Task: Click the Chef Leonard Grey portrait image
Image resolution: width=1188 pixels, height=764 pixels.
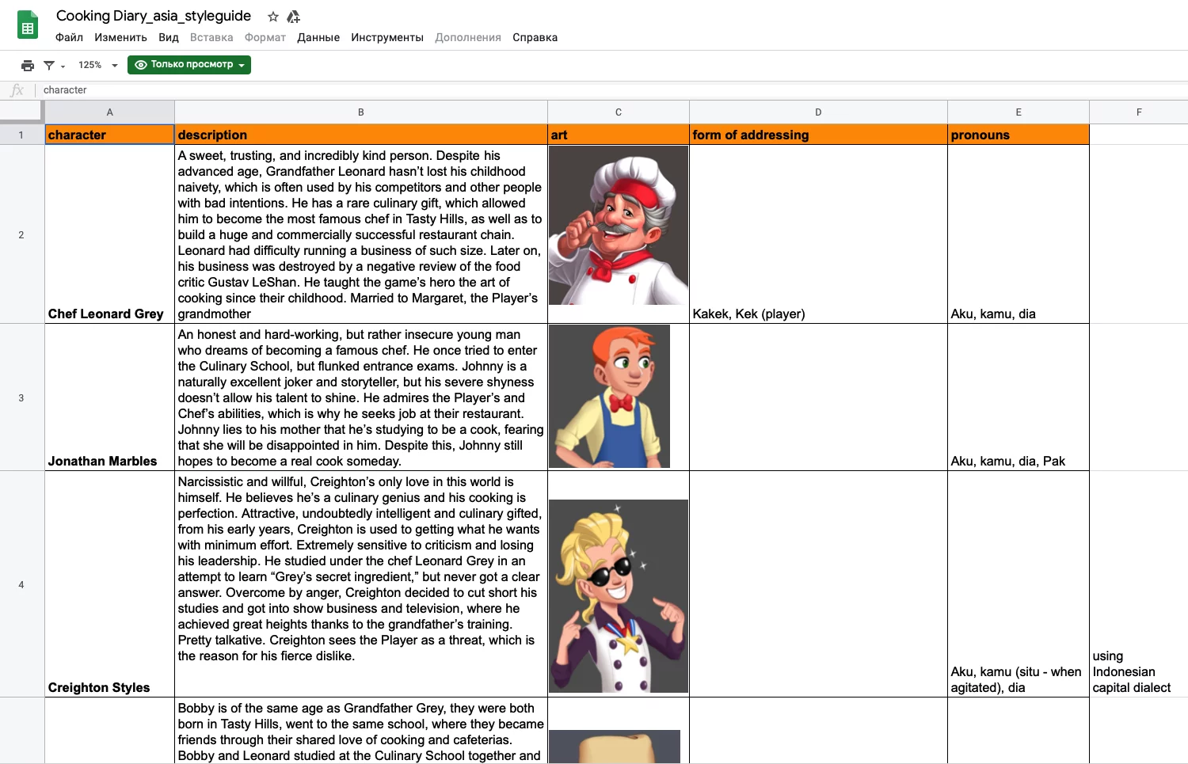Action: (x=618, y=226)
